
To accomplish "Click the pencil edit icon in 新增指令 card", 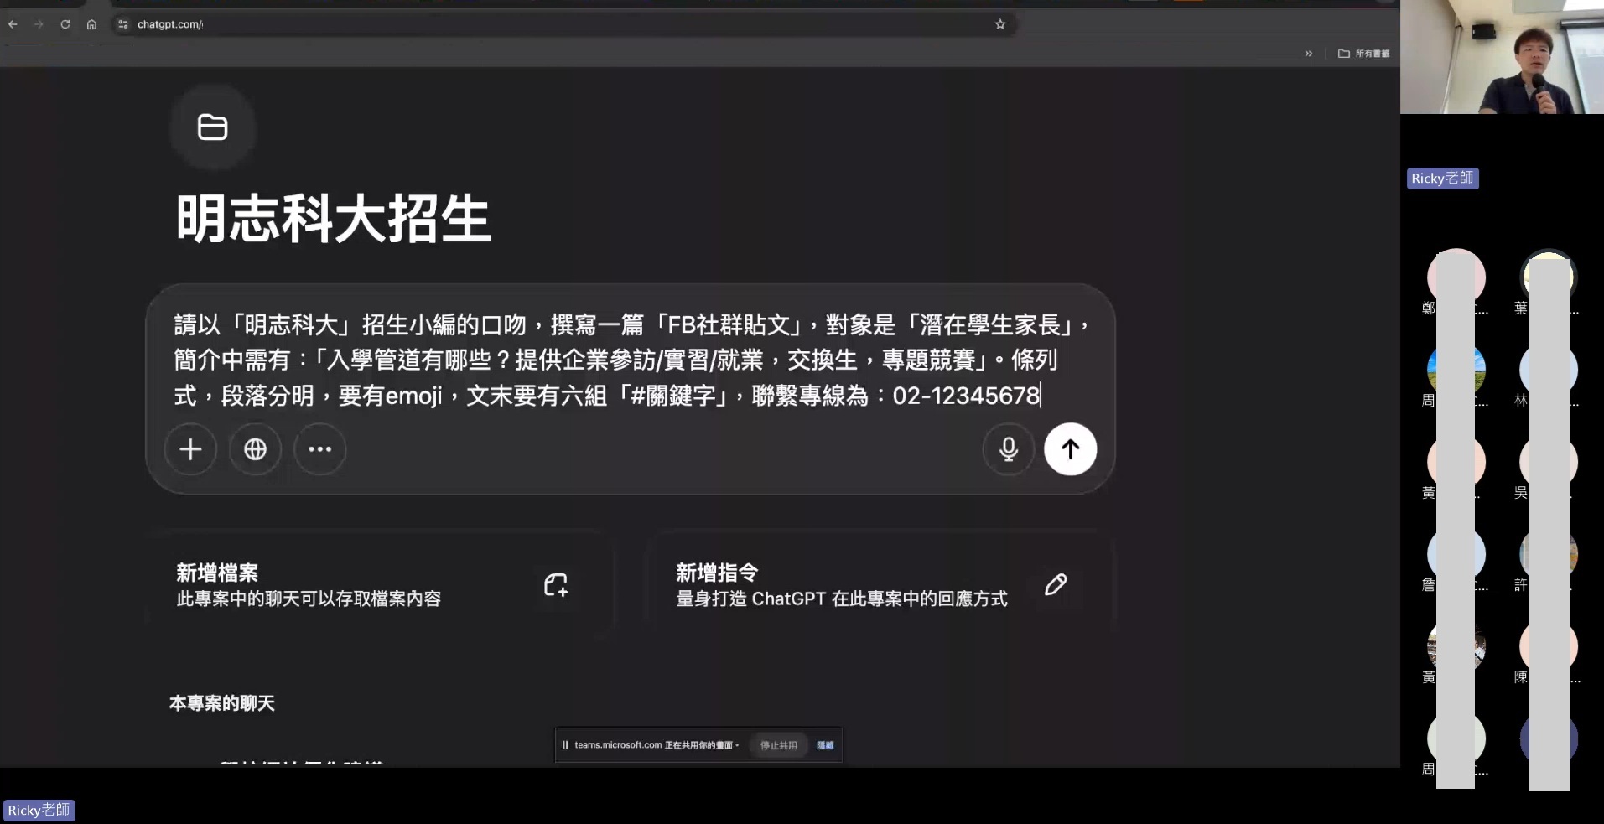I will point(1056,584).
